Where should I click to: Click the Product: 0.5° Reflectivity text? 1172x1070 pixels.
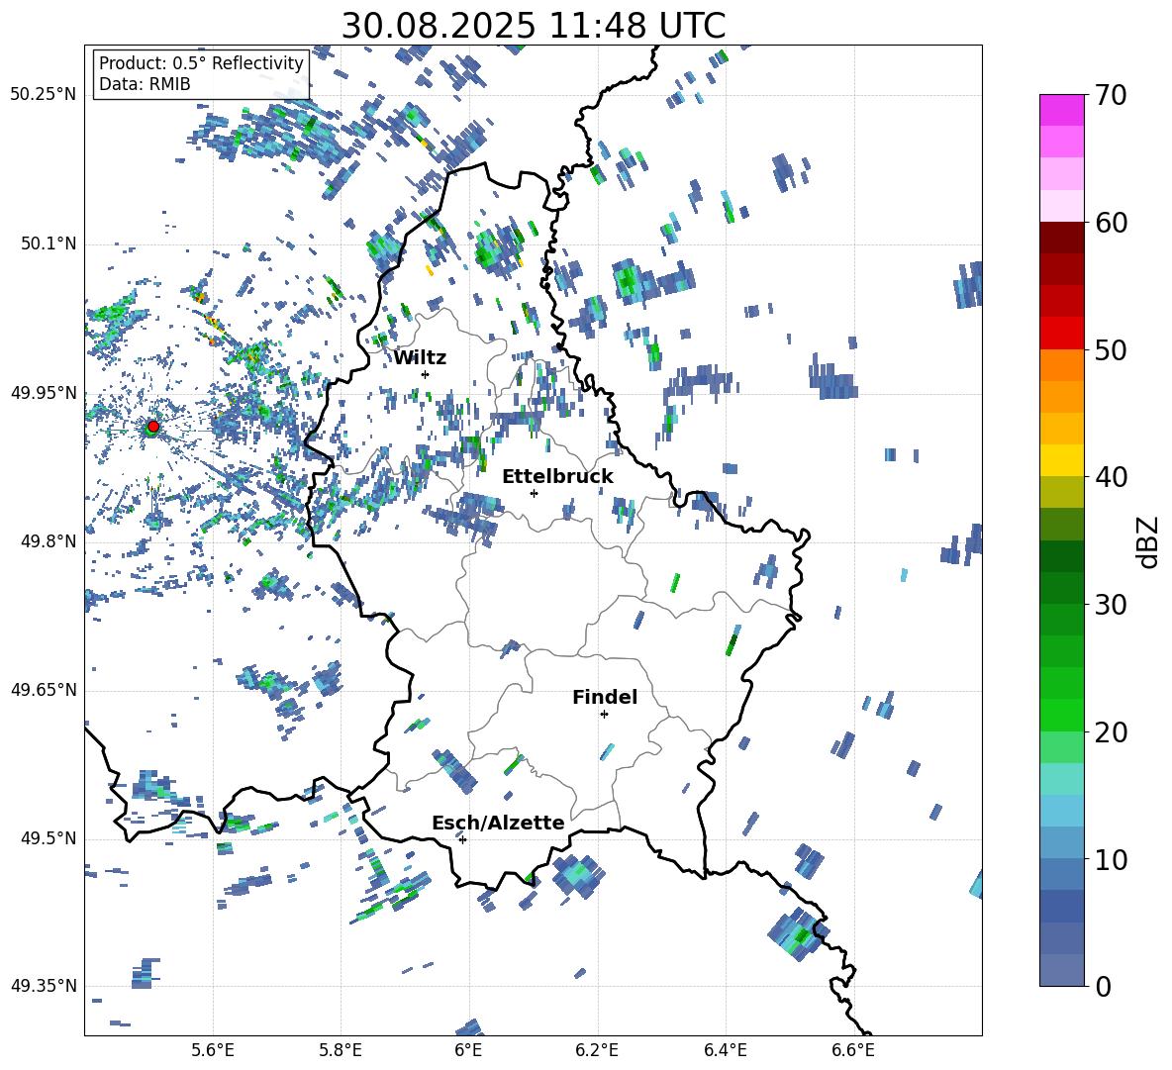pyautogui.click(x=201, y=62)
